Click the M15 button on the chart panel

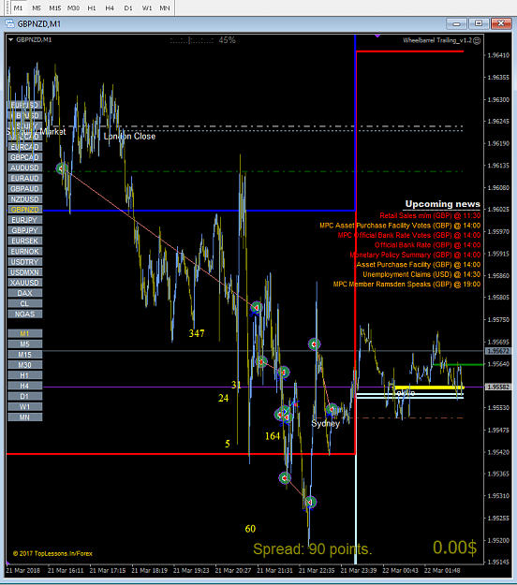pyautogui.click(x=24, y=355)
